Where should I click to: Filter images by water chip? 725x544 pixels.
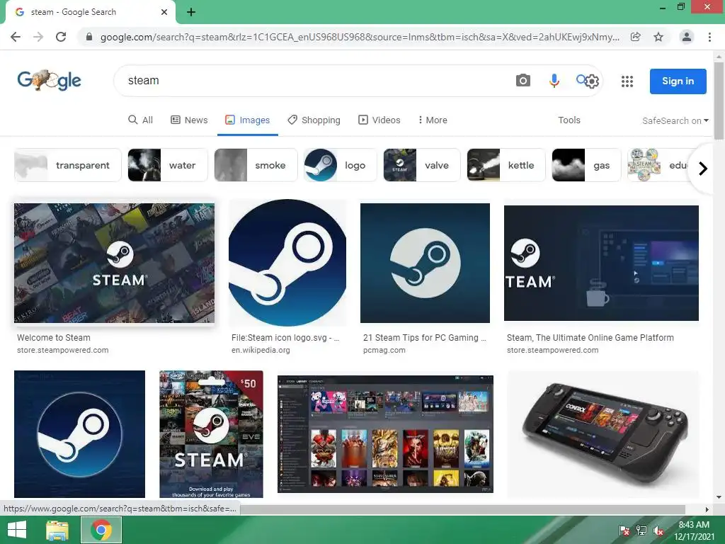coord(168,165)
